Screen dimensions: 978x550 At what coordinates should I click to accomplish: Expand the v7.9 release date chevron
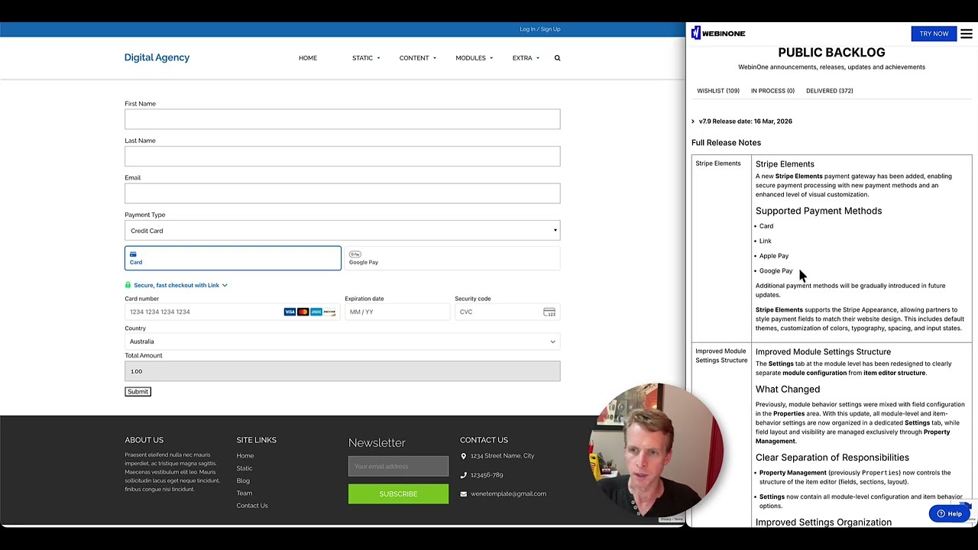(693, 121)
